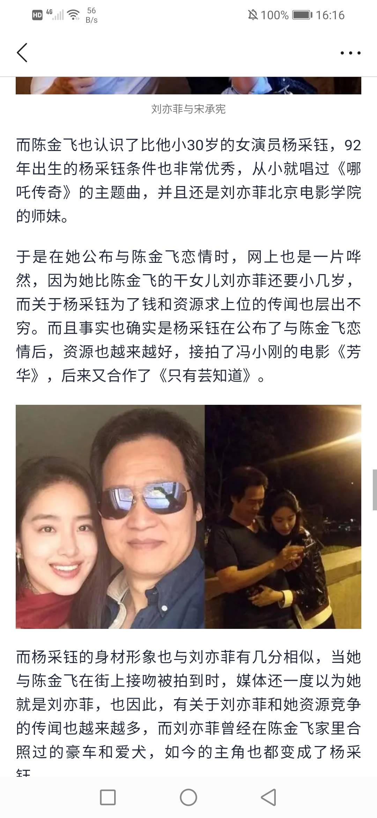This screenshot has width=377, height=818.
Task: Tap the caption 刘亦菲与宋承宪
Action: click(188, 109)
